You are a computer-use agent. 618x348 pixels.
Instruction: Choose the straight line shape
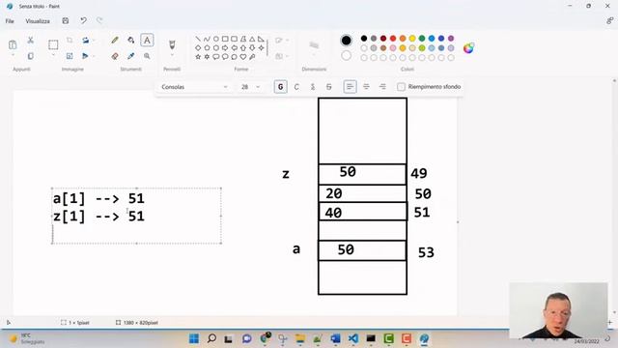point(198,39)
